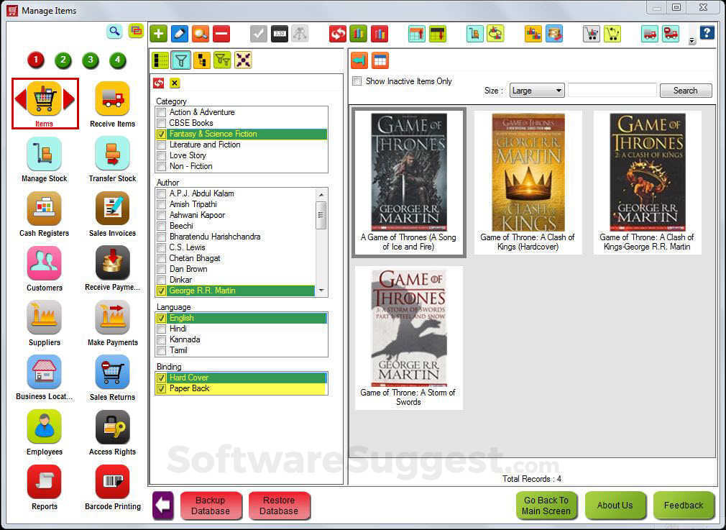The height and width of the screenshot is (530, 726).
Task: Click the table with down arrow icon
Action: pos(438,34)
